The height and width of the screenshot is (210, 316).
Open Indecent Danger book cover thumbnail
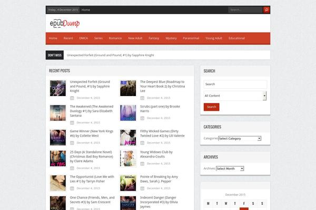click(x=128, y=203)
